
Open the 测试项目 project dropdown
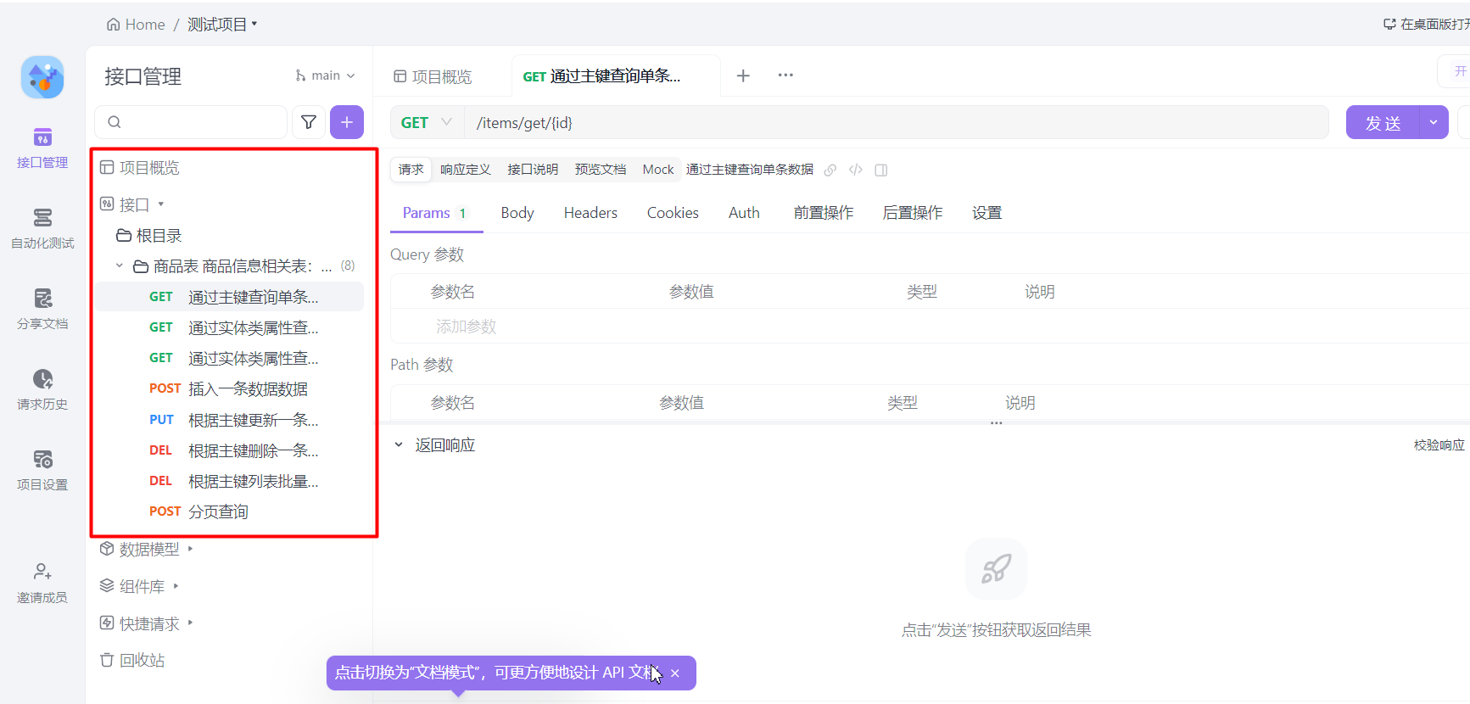[x=222, y=25]
